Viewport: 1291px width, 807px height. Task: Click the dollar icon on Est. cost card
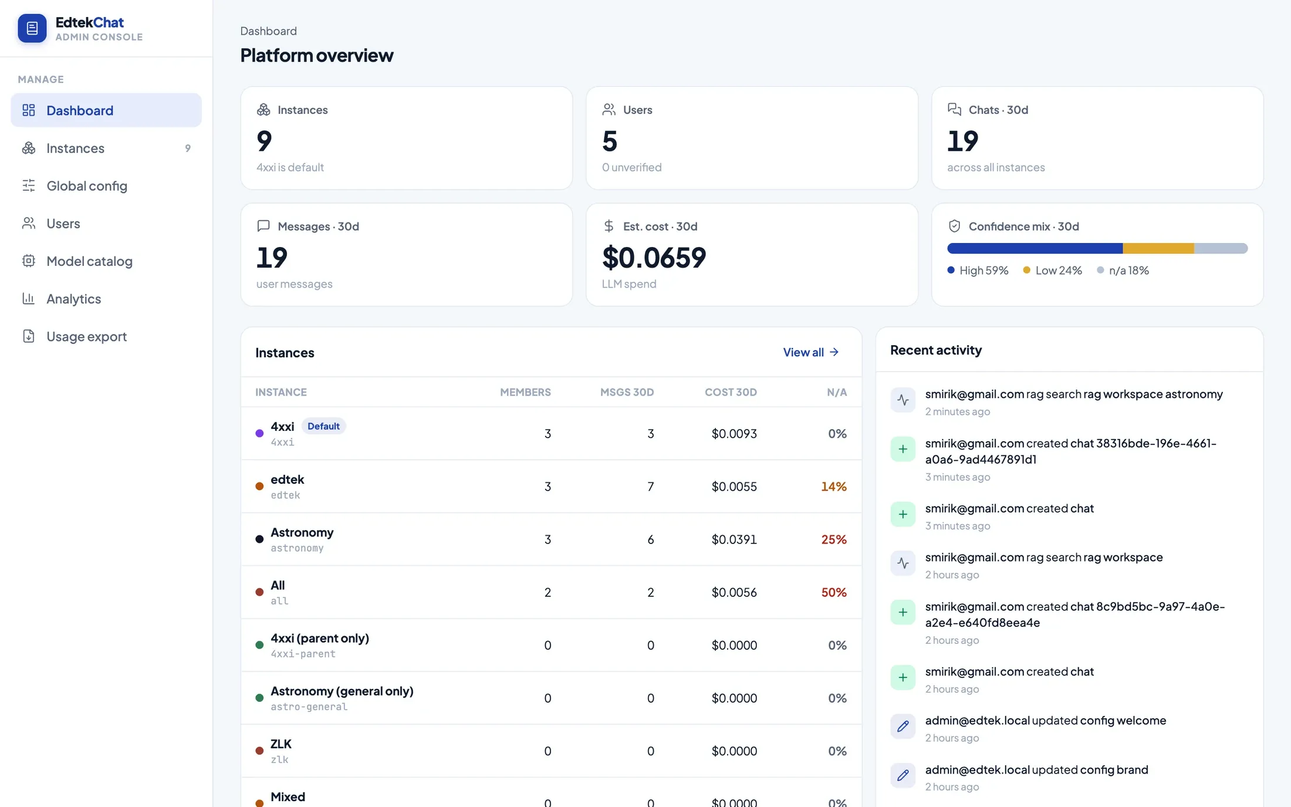[609, 226]
